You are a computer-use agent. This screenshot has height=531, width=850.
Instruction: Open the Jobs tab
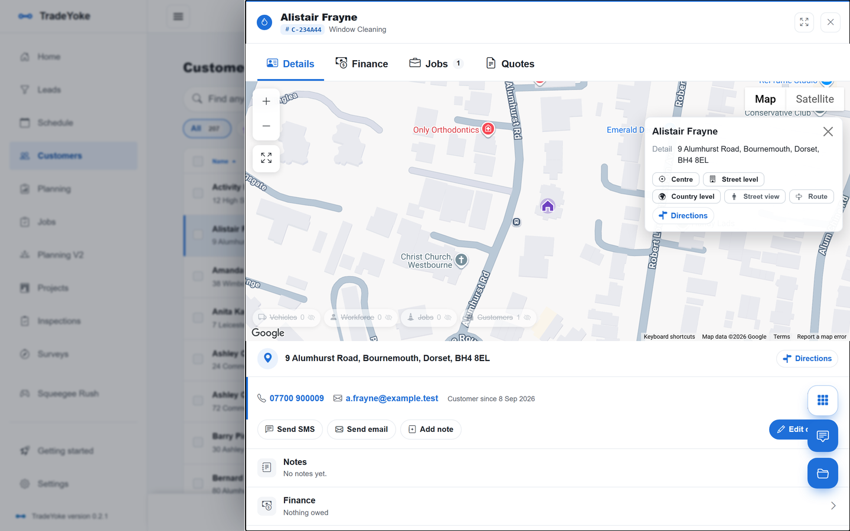(x=436, y=64)
